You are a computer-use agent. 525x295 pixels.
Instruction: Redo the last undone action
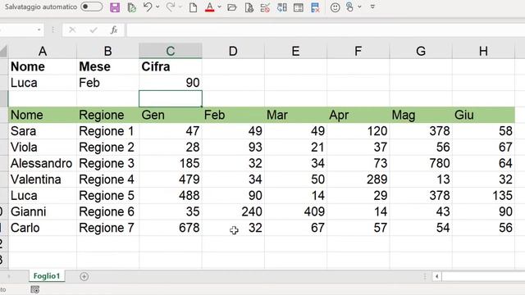click(x=171, y=7)
